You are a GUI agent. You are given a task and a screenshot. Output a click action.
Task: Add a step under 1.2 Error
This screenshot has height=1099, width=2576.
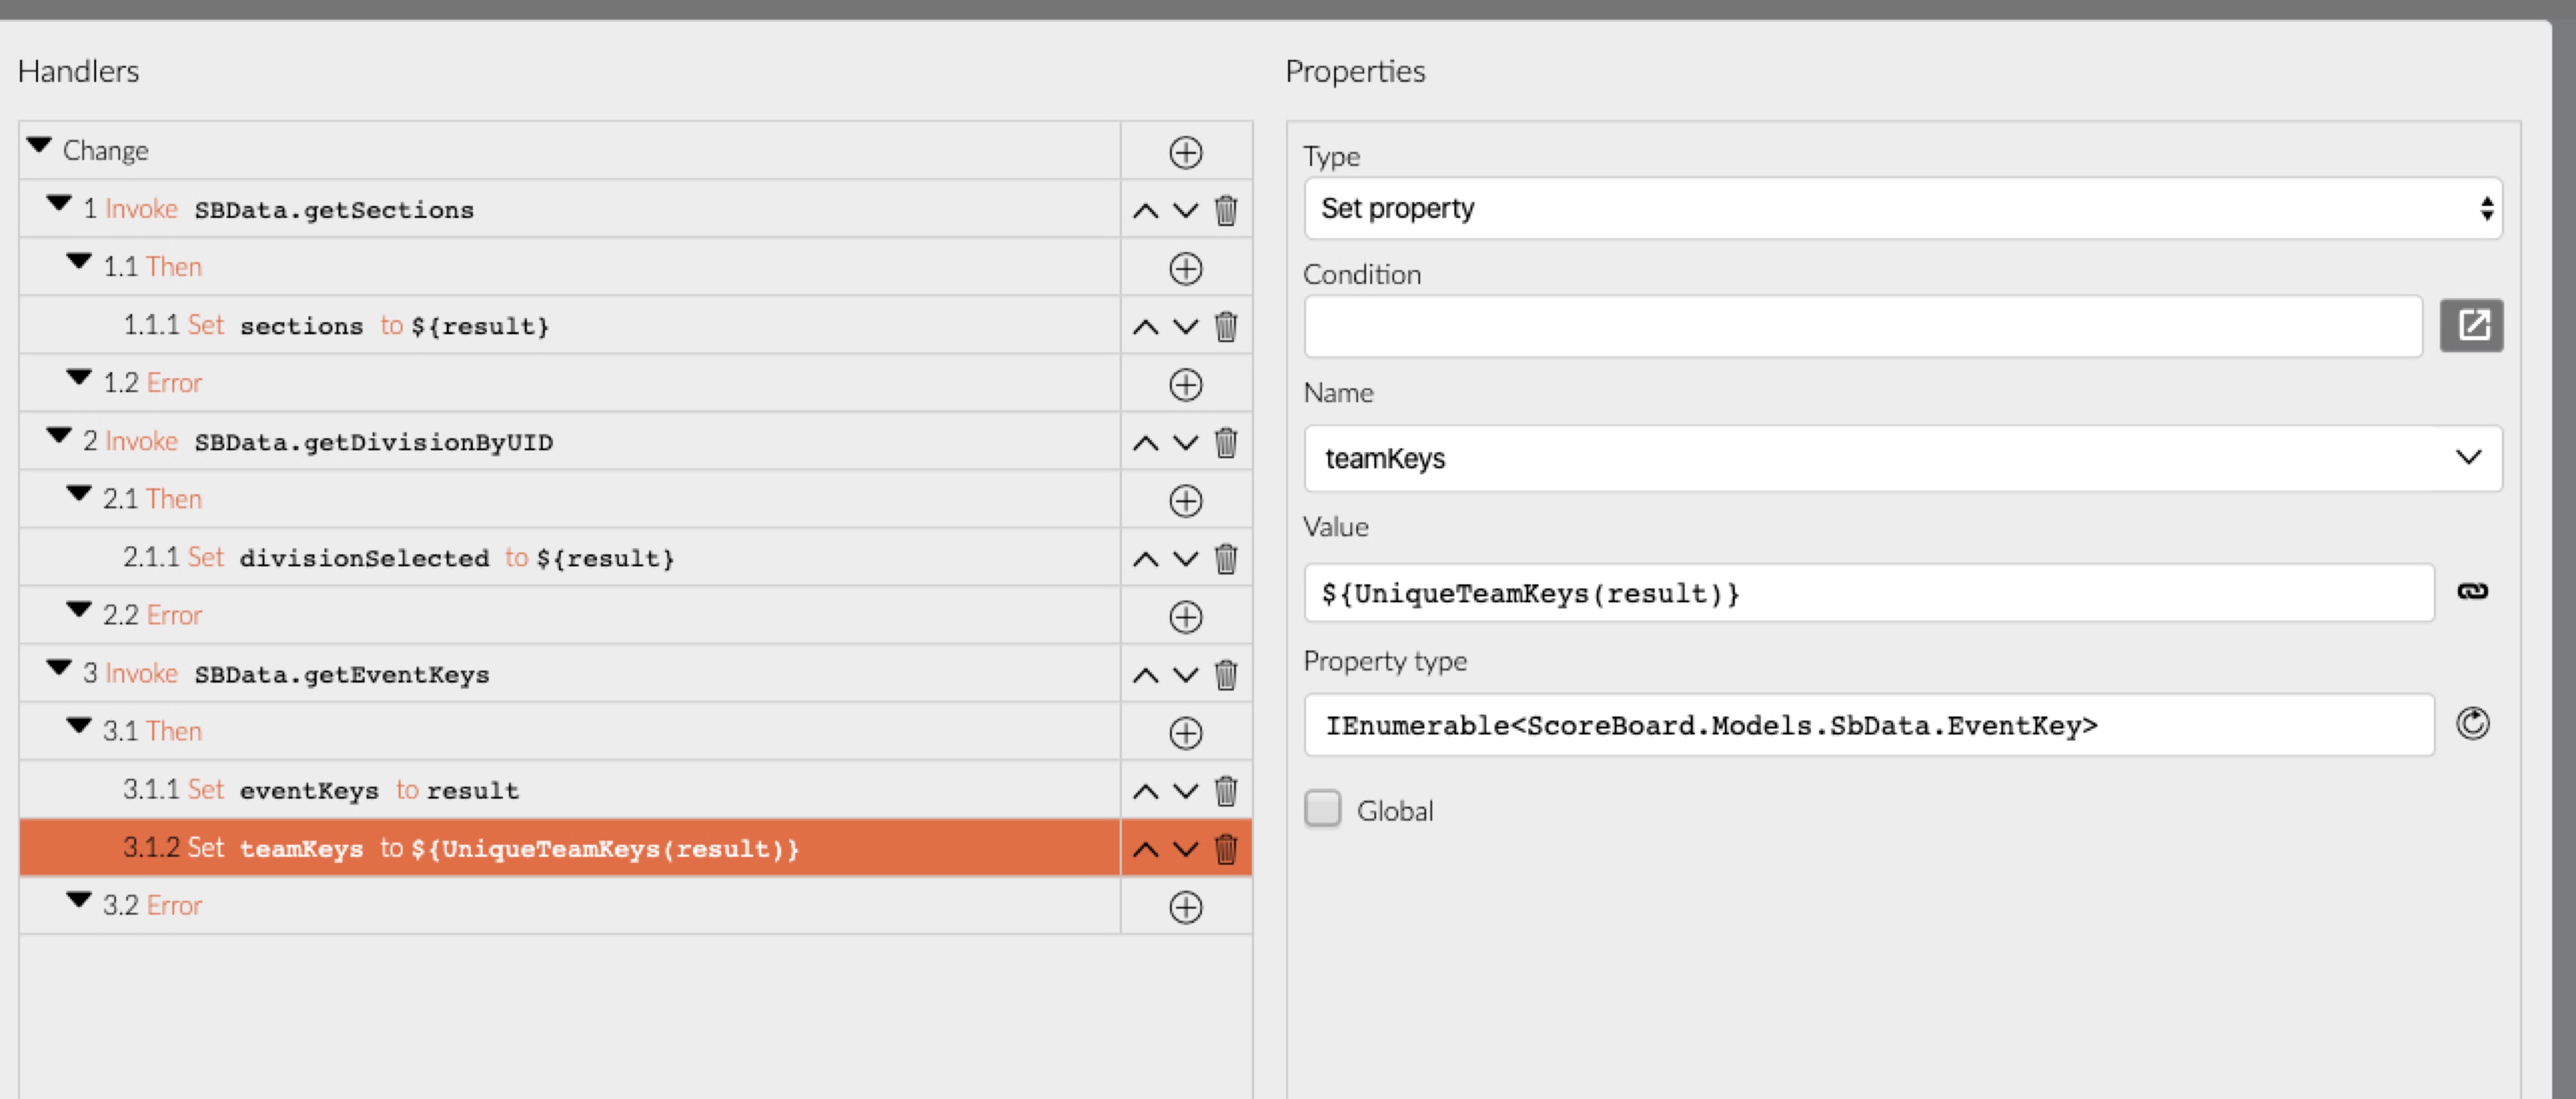pos(1185,383)
